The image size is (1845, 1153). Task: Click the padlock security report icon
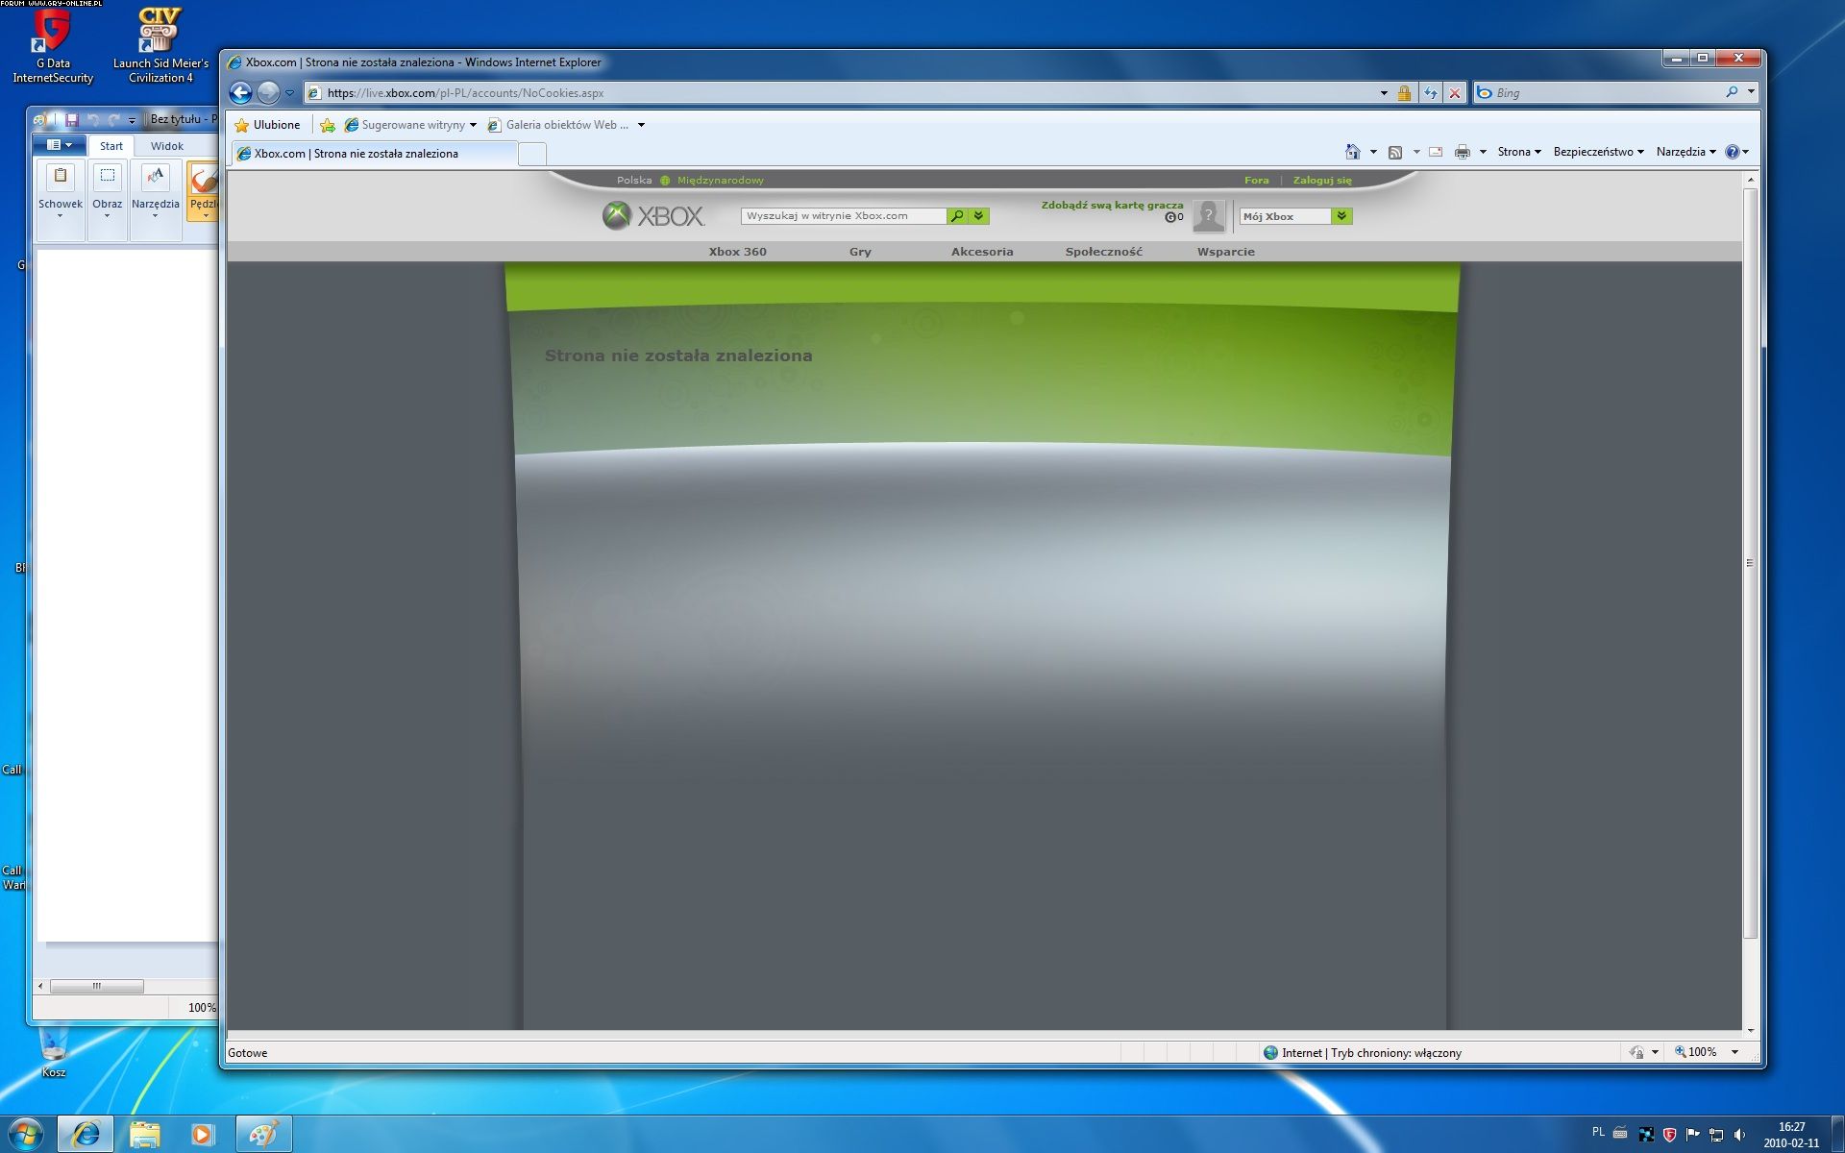point(1404,93)
